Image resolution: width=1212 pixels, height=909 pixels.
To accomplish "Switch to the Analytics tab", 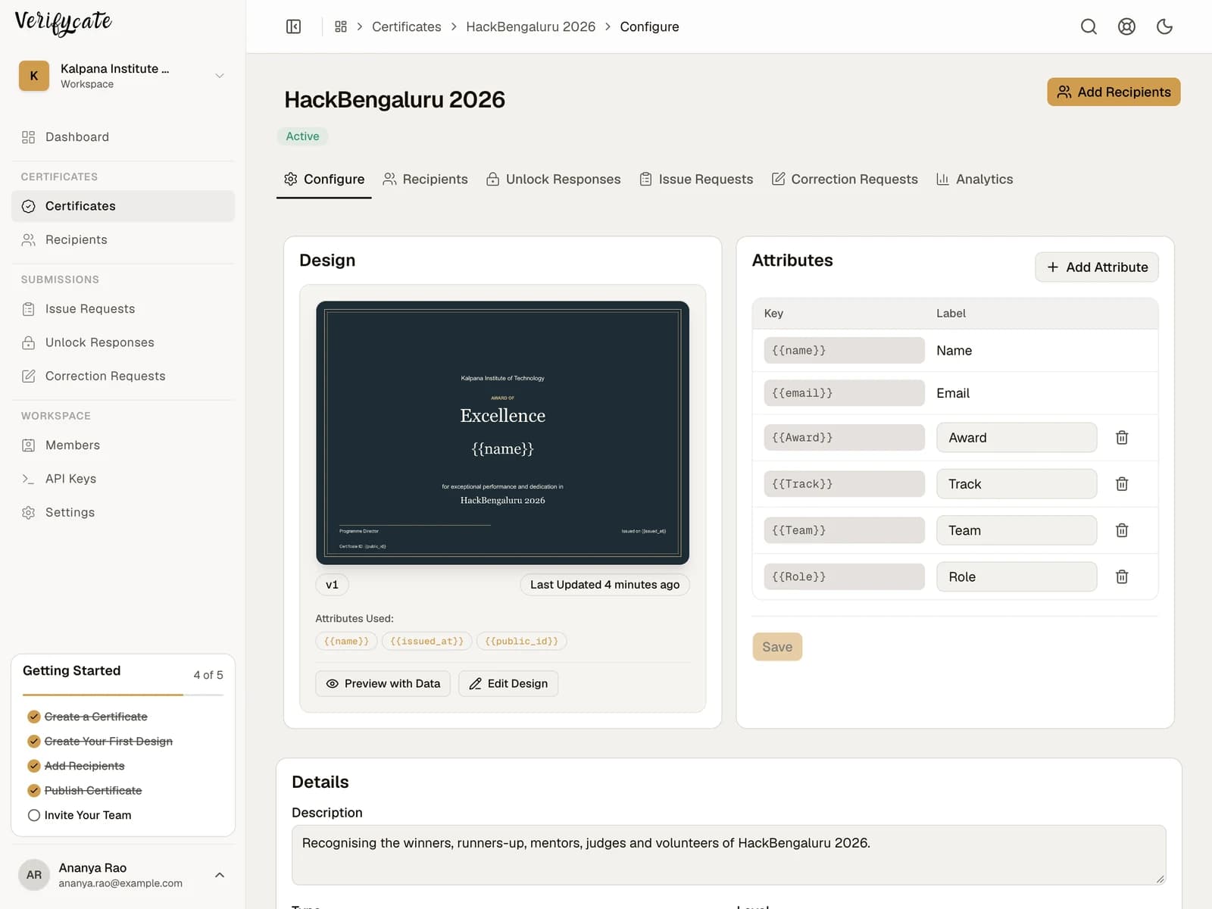I will coord(974,180).
